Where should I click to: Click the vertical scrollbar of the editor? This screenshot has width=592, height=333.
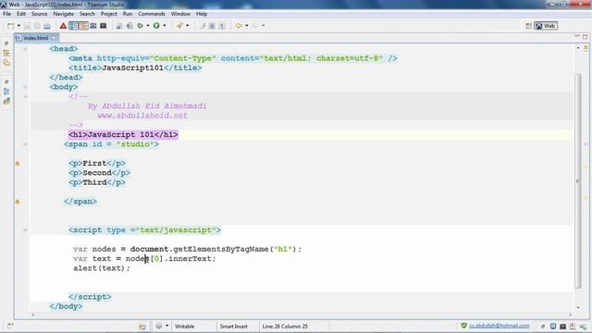pos(578,181)
